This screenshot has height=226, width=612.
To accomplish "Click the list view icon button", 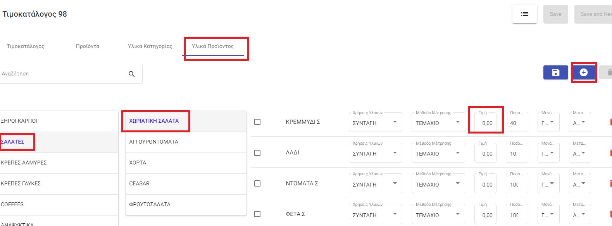I will 524,14.
